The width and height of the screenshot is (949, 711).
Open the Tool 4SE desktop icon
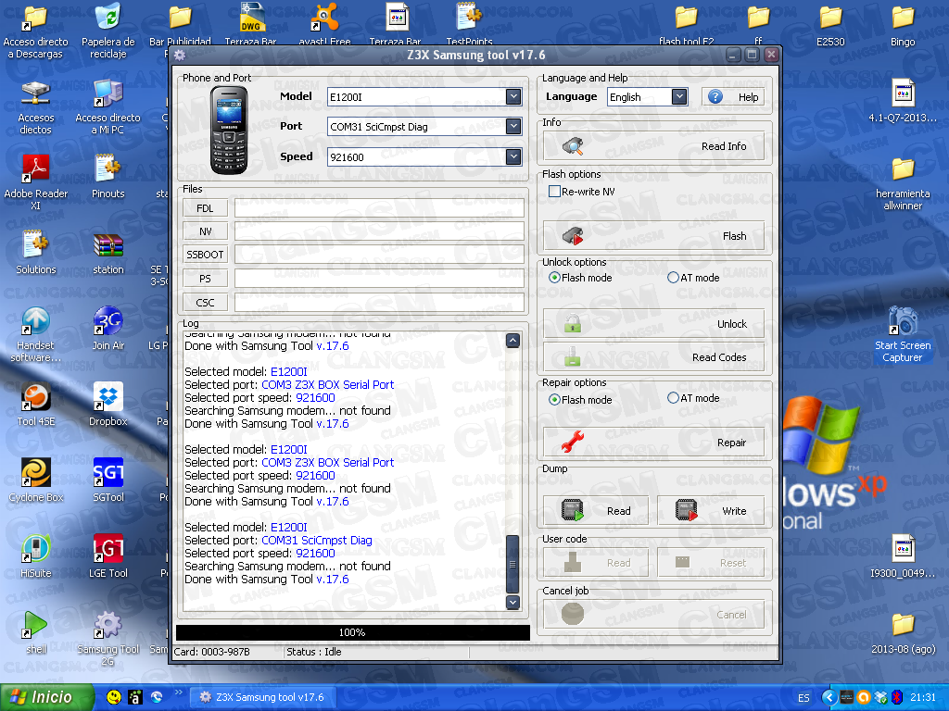[36, 404]
